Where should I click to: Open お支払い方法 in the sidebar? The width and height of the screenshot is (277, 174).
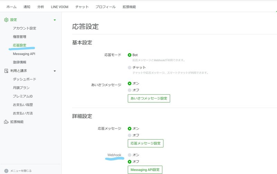click(23, 113)
